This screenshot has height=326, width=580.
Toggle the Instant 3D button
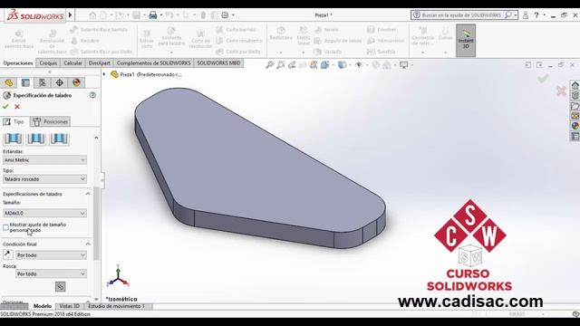pos(466,40)
